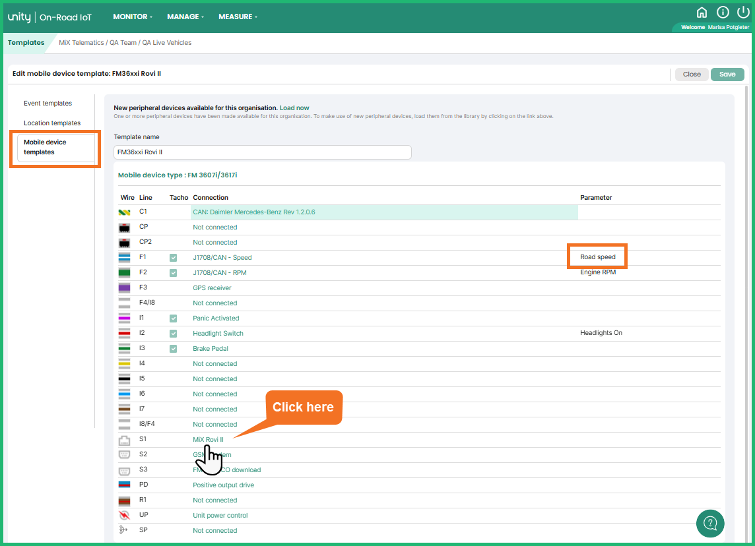755x546 pixels.
Task: Click Not connected for line F4/I8
Action: (x=214, y=303)
